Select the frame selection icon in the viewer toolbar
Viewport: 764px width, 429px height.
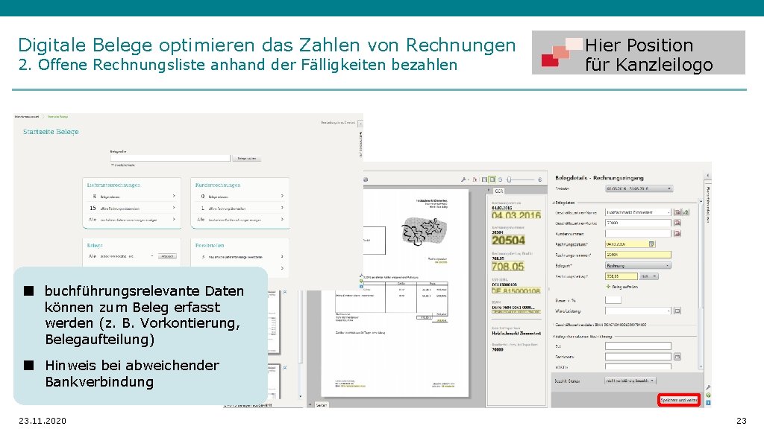(x=492, y=179)
